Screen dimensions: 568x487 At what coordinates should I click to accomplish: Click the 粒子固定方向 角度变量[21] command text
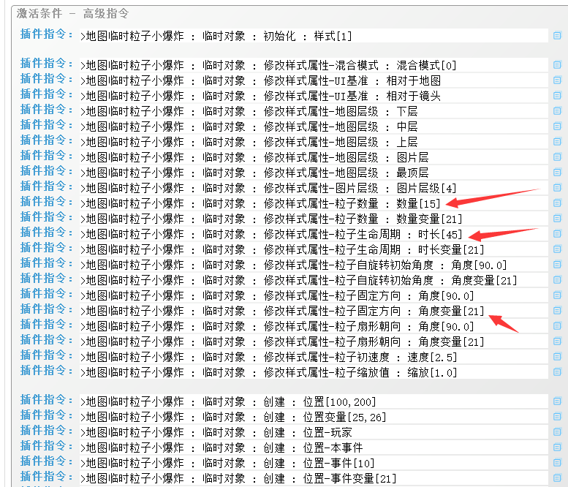click(x=285, y=311)
